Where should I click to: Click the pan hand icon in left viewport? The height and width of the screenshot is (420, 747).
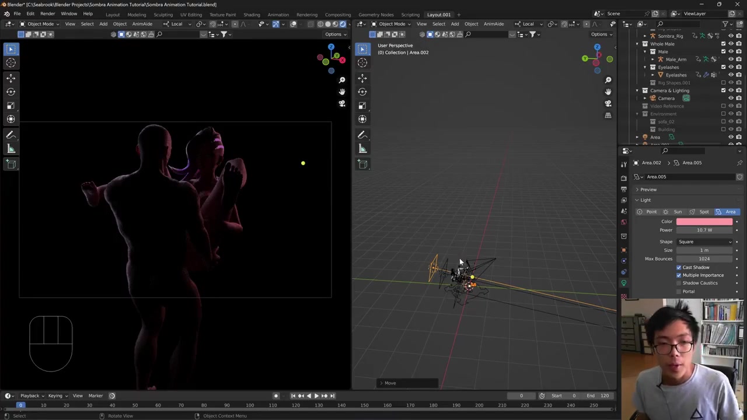(342, 92)
